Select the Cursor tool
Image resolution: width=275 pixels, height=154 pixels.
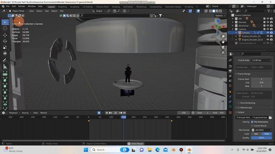click(5, 28)
